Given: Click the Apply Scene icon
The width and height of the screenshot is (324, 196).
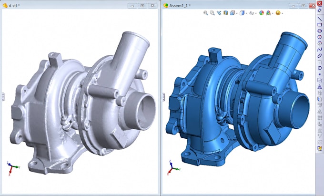Looking at the screenshot, I should coord(268,13).
